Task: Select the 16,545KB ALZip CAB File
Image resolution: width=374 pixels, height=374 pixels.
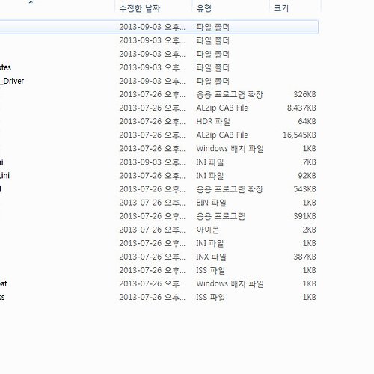Action: (x=159, y=135)
